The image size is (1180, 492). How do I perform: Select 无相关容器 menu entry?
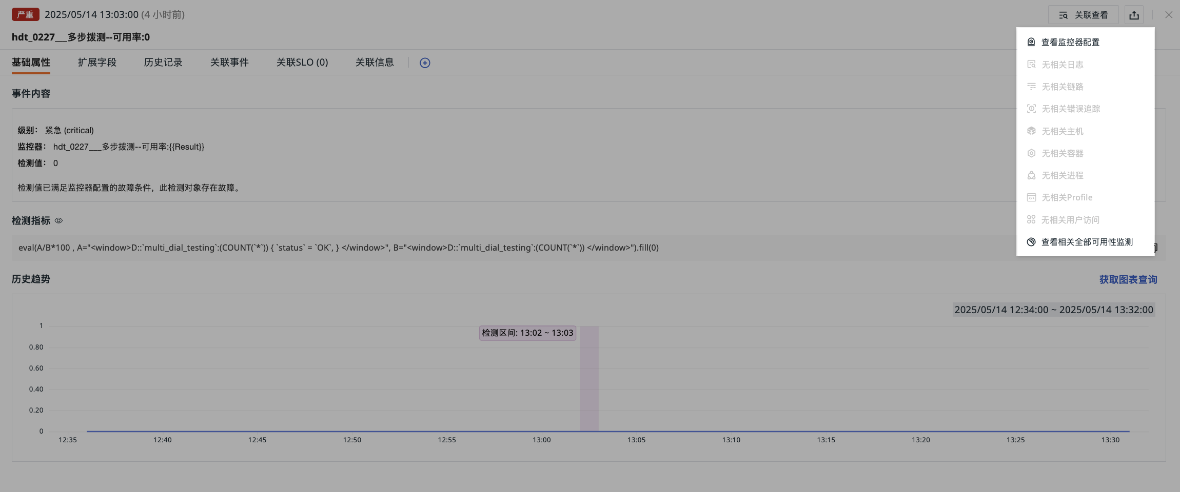click(1085, 153)
